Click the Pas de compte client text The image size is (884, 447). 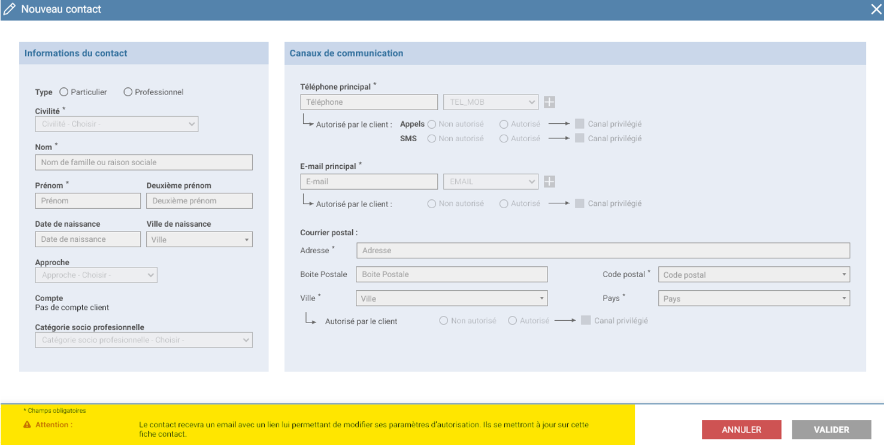[72, 308]
